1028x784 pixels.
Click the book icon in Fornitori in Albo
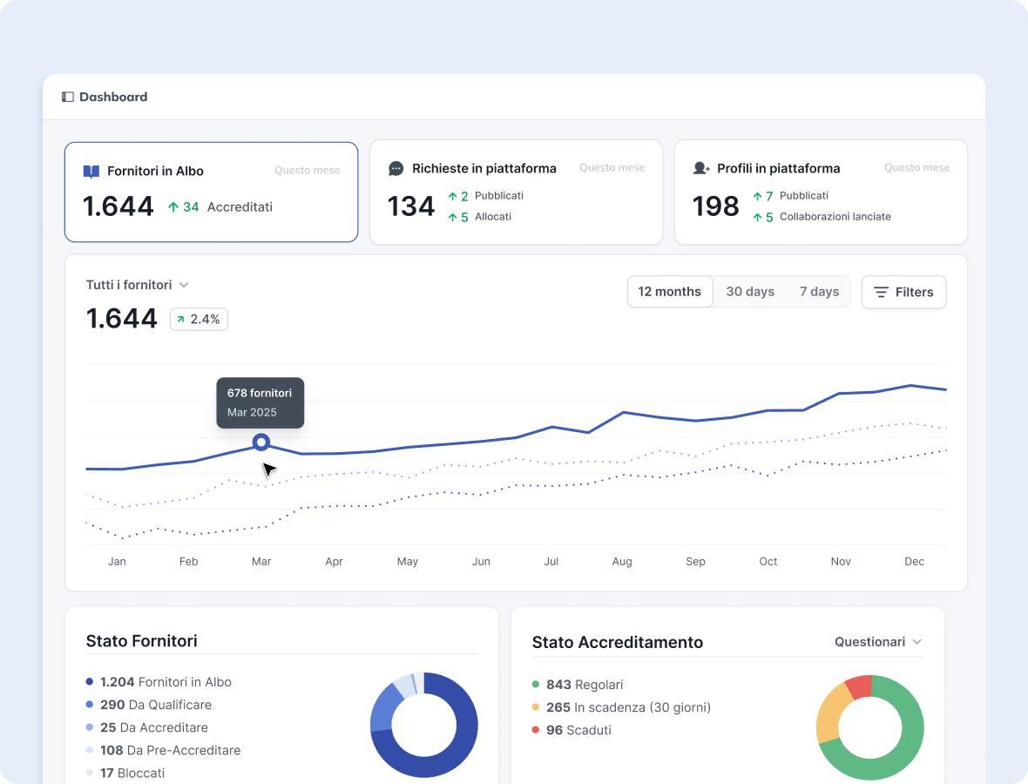coord(91,172)
